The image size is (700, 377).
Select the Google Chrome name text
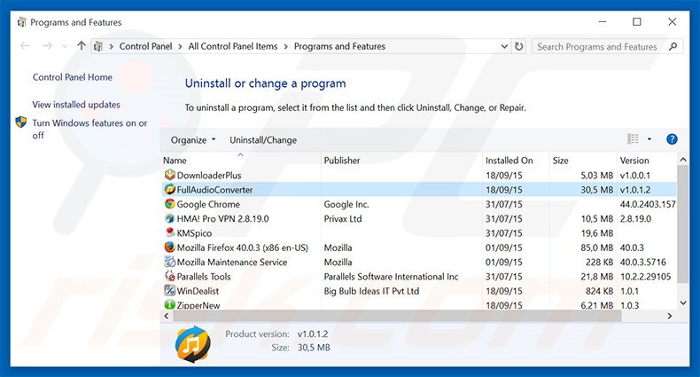208,204
